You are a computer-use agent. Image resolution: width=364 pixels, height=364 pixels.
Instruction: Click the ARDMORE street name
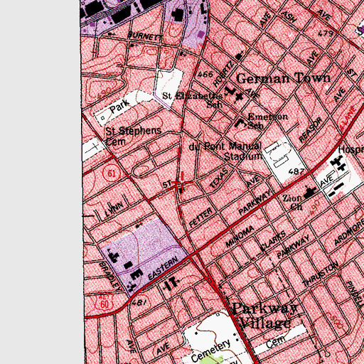tap(348, 233)
